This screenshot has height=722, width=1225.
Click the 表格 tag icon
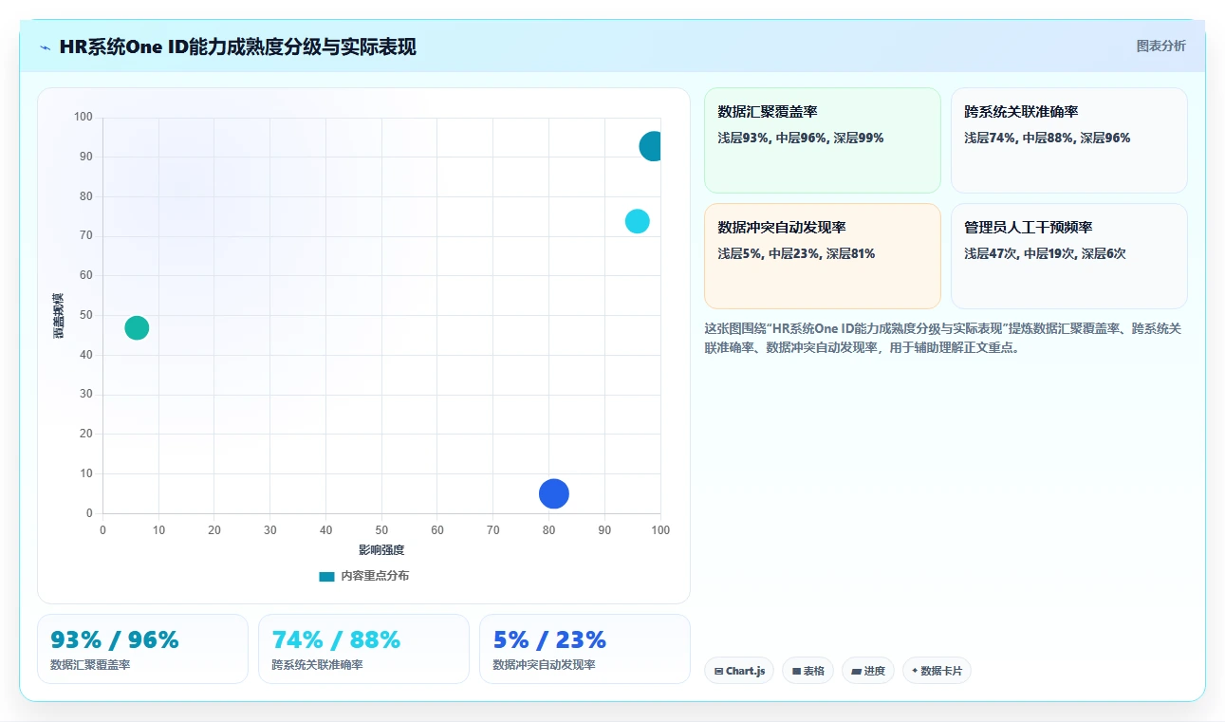pyautogui.click(x=796, y=672)
